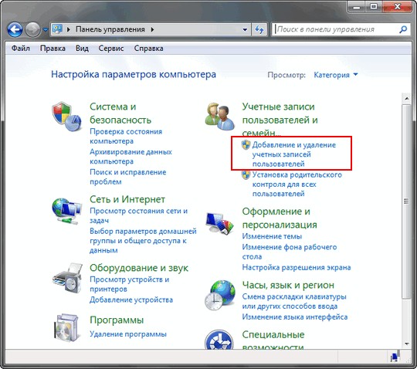Open Смена раскладки клавиатуры link
This screenshot has width=417, height=369.
click(x=294, y=301)
